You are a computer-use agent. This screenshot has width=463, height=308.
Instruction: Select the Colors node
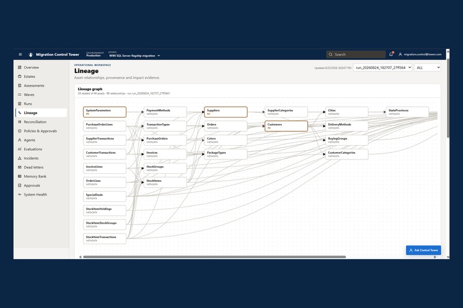pyautogui.click(x=226, y=140)
